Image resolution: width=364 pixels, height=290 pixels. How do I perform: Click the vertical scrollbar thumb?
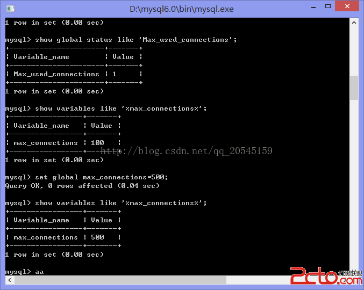point(354,88)
